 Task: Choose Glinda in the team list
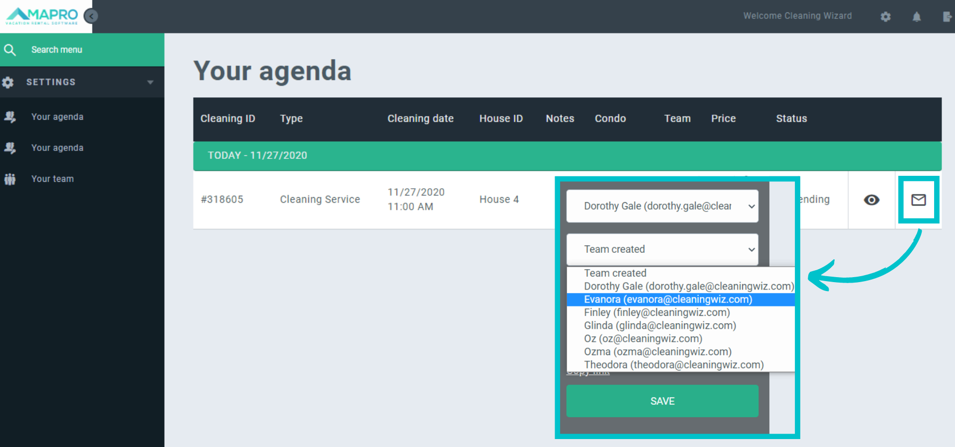pyautogui.click(x=660, y=326)
